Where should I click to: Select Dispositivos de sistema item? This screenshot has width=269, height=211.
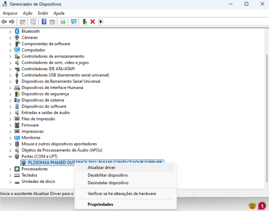43,100
